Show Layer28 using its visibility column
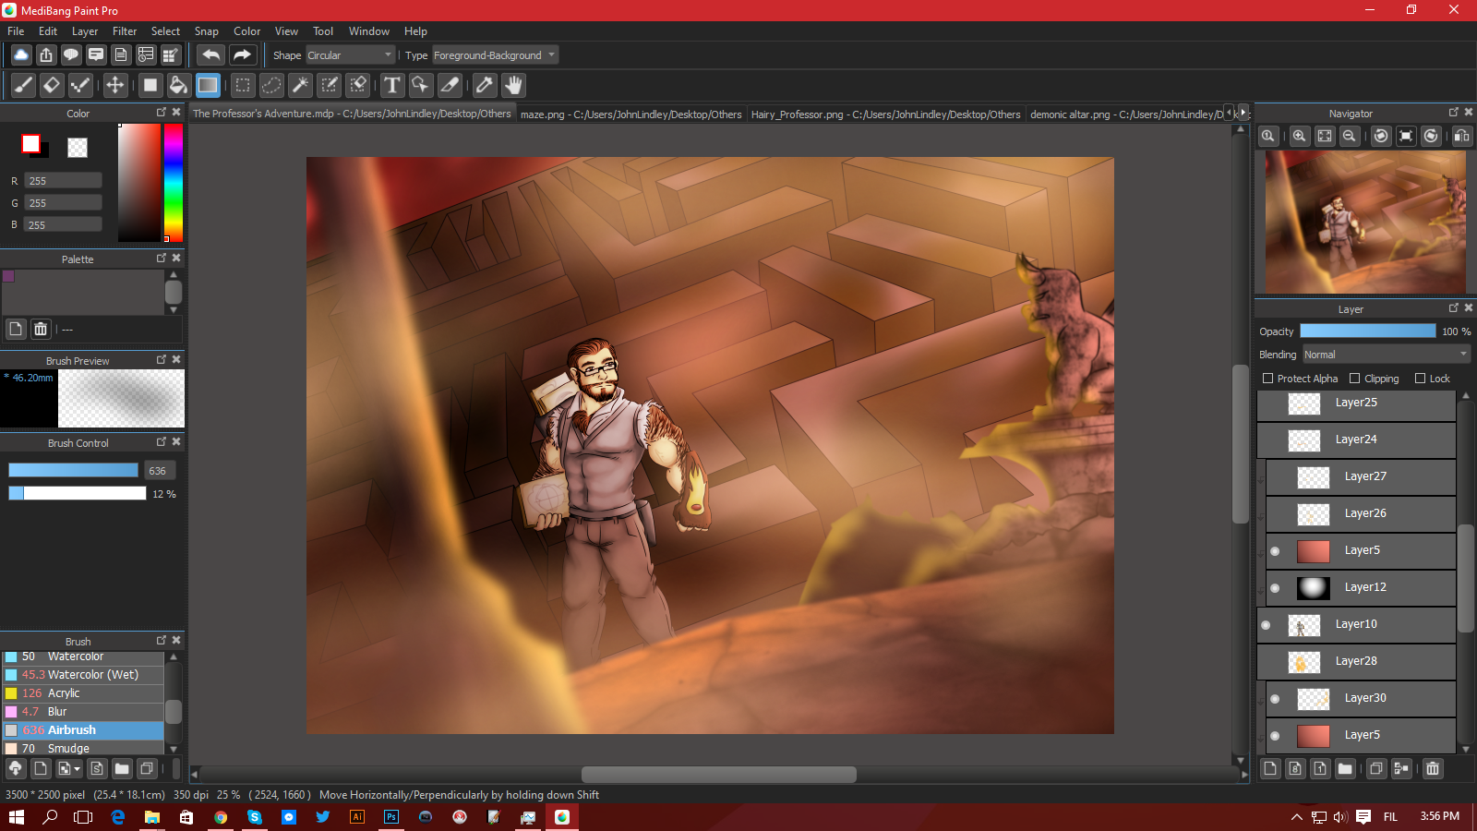Viewport: 1477px width, 831px height. [x=1266, y=662]
